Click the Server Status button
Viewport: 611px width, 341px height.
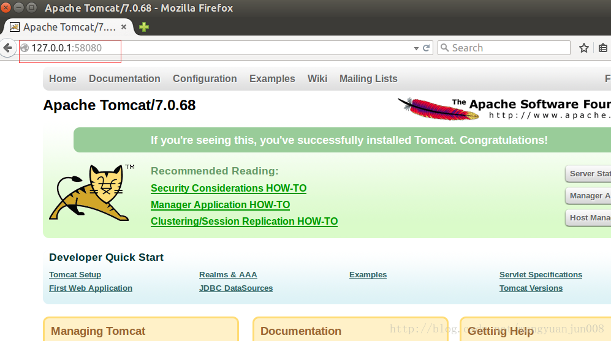tap(588, 174)
